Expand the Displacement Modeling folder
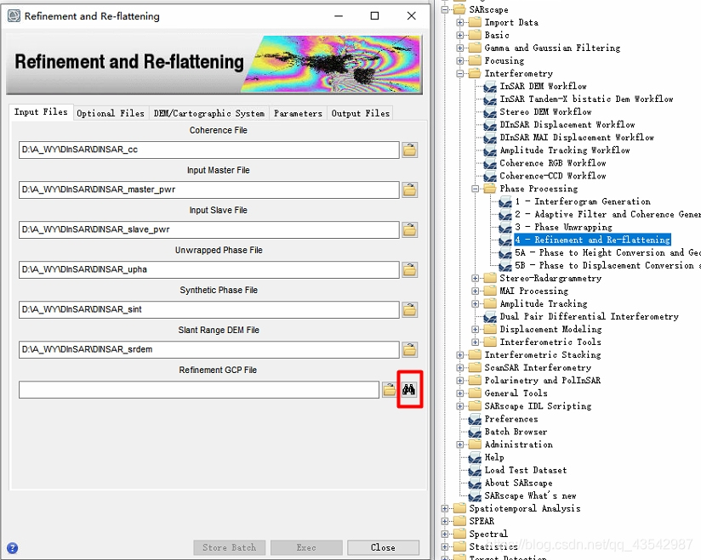The image size is (701, 560). tap(476, 330)
